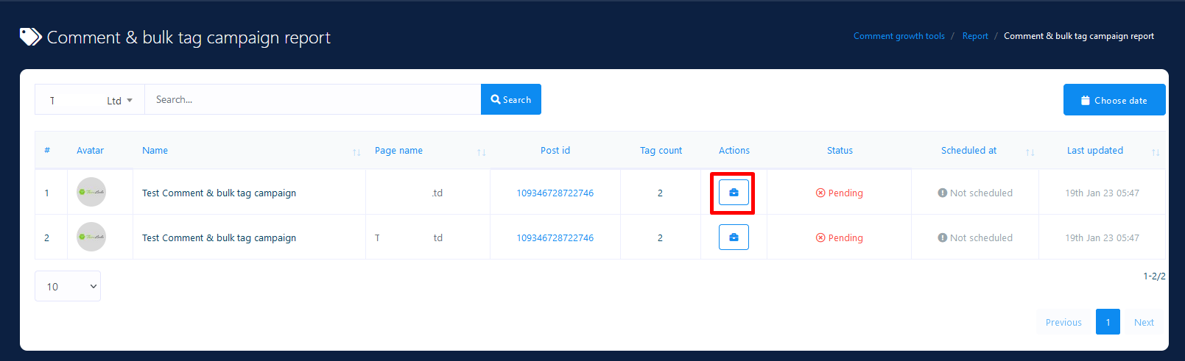Viewport: 1185px width, 361px height.
Task: Sort table by Page name column
Action: click(481, 152)
